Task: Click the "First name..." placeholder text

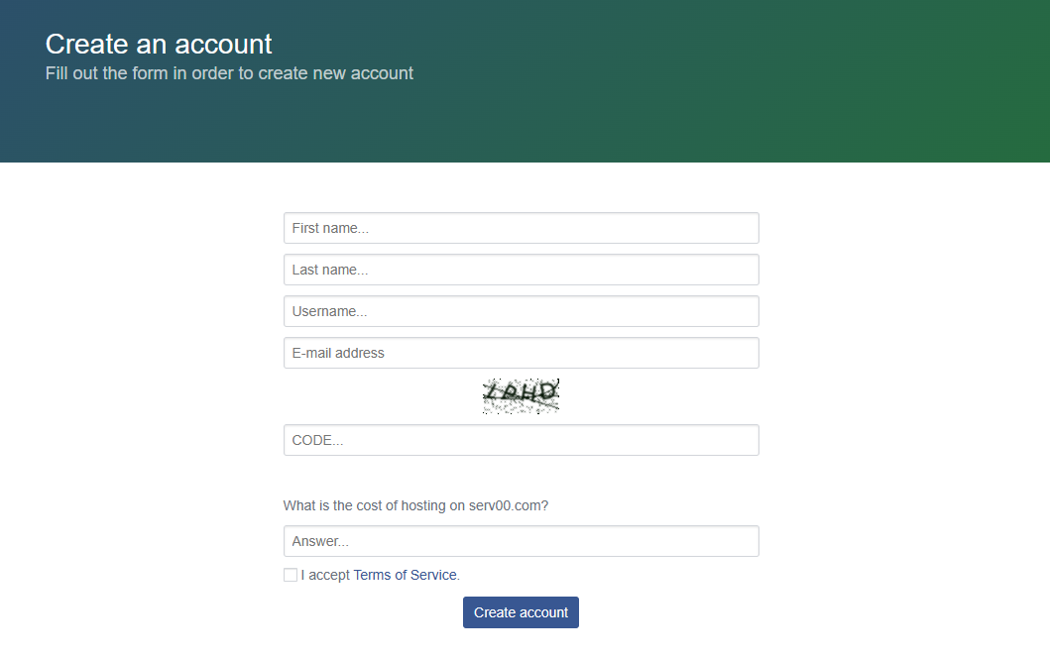Action: pyautogui.click(x=330, y=228)
